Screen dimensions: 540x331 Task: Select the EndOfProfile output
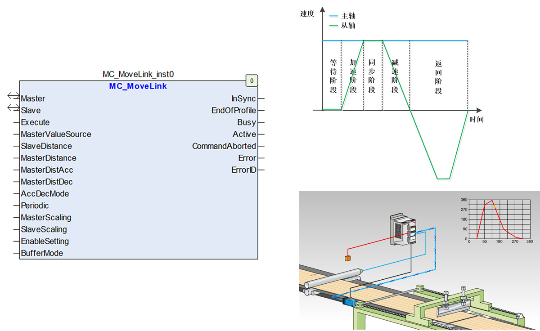(x=234, y=110)
